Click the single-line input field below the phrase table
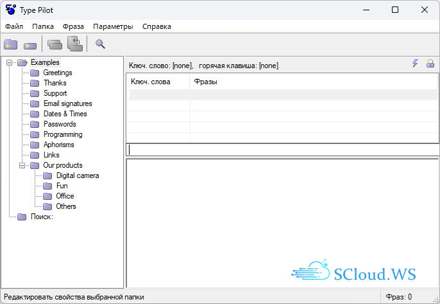This screenshot has width=440, height=304. tap(282, 150)
